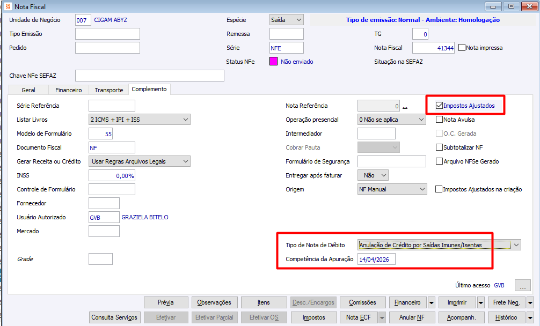Check the Arquivo NFSe Gerado box
This screenshot has height=326, width=540.
[x=439, y=161]
